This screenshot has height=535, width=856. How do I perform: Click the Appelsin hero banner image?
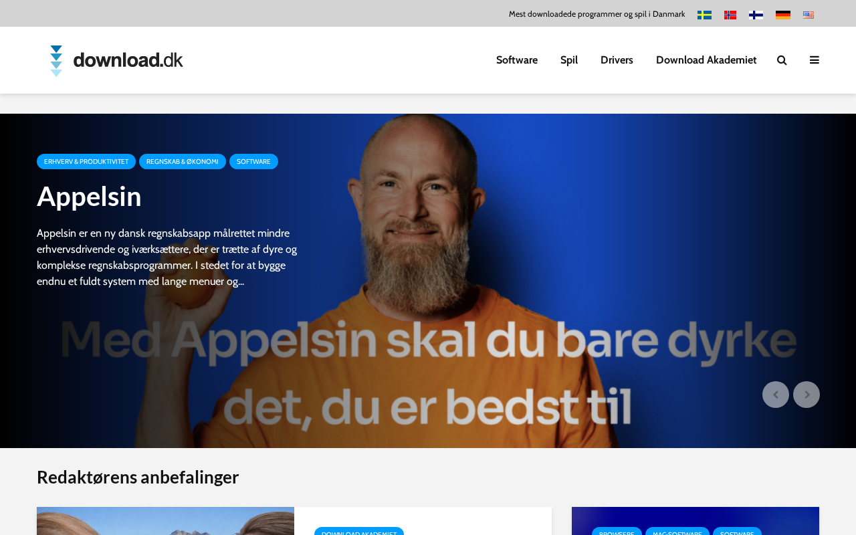coord(428,281)
